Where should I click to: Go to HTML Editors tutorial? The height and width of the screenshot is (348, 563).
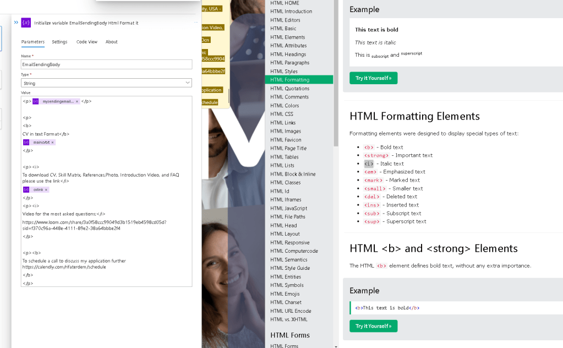(285, 20)
